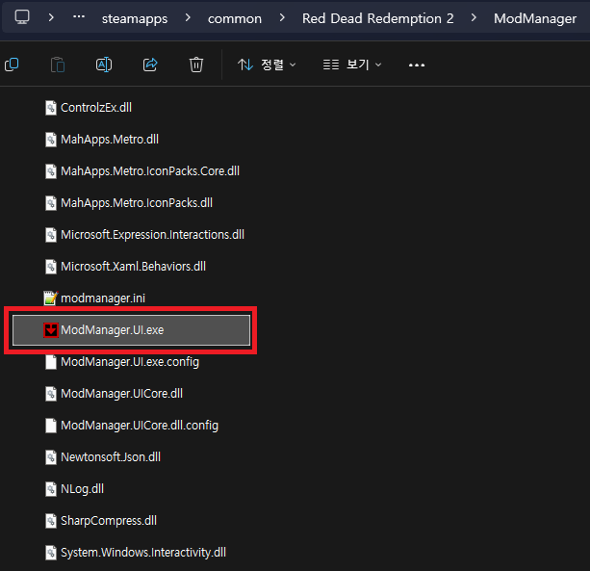Select ModManager.UICore.dll.config file
Viewport: 590px width, 571px height.
pos(140,426)
